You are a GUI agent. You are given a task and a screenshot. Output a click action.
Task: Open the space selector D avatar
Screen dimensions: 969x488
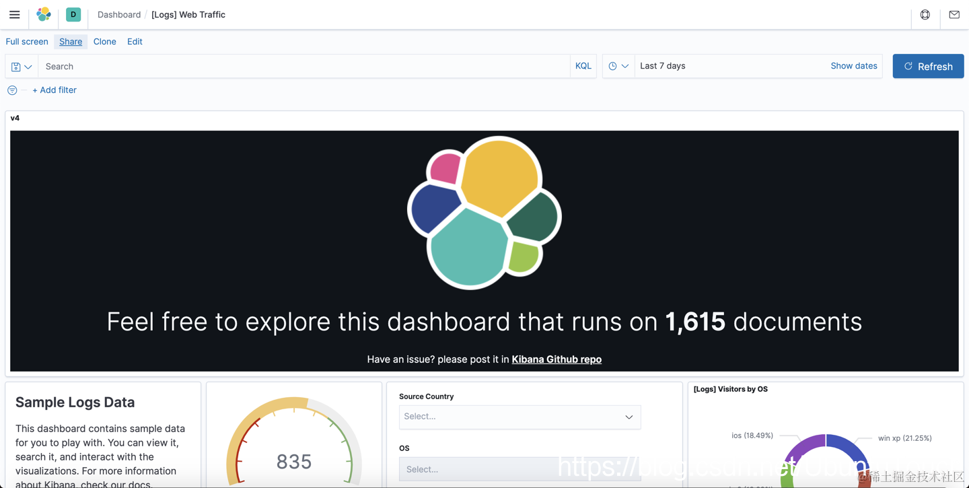pyautogui.click(x=73, y=14)
